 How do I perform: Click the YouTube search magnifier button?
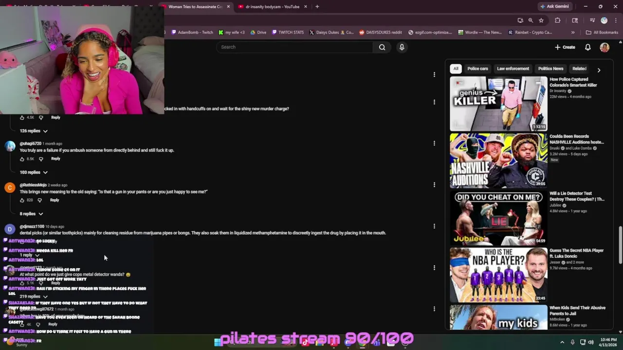pyautogui.click(x=382, y=47)
